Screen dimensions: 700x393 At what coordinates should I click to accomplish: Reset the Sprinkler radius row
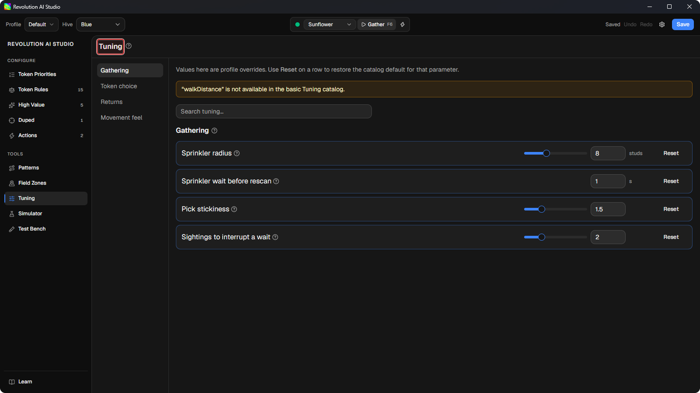point(671,153)
